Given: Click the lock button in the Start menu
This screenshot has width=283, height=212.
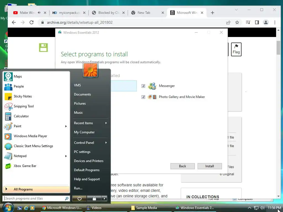Looking at the screenshot, I should tap(94, 198).
